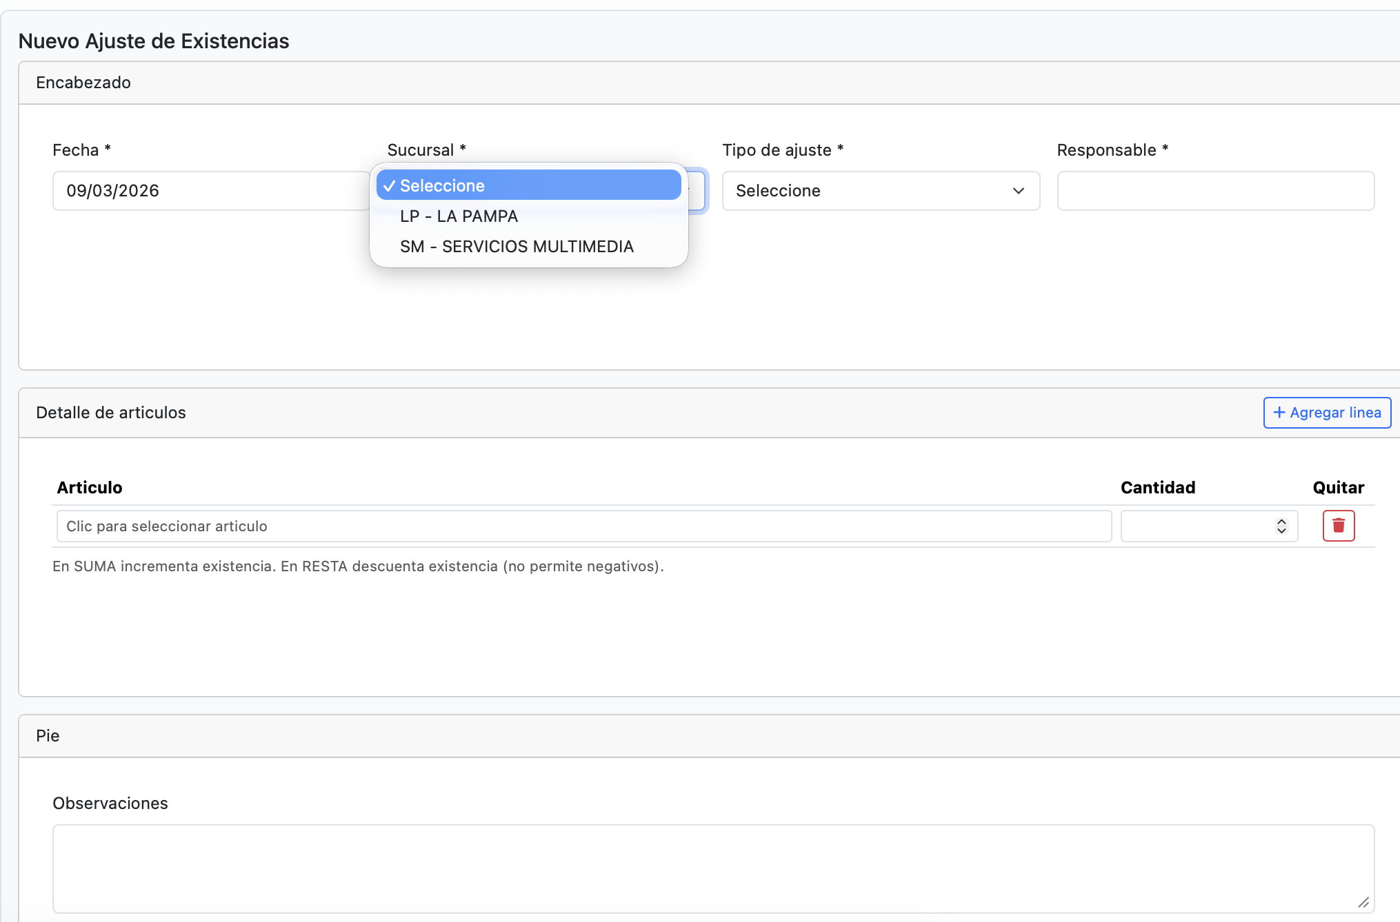
Task: Decrease Cantidad with the down stepper arrow
Action: pyautogui.click(x=1281, y=531)
